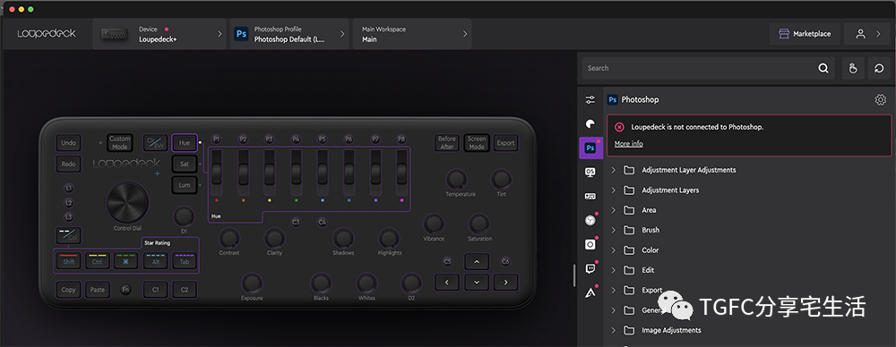Select the Exposure knob

click(x=252, y=284)
